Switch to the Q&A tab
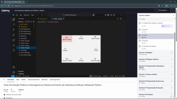Screen dimensions: 177x99 18,79
